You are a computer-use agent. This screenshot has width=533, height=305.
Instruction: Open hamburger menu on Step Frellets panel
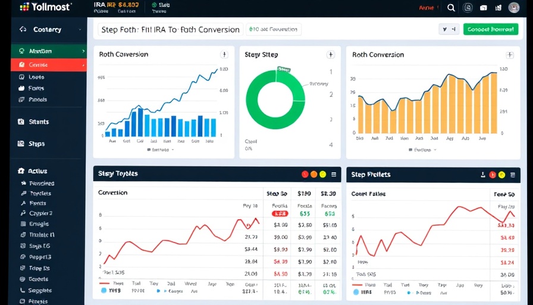[x=513, y=175]
